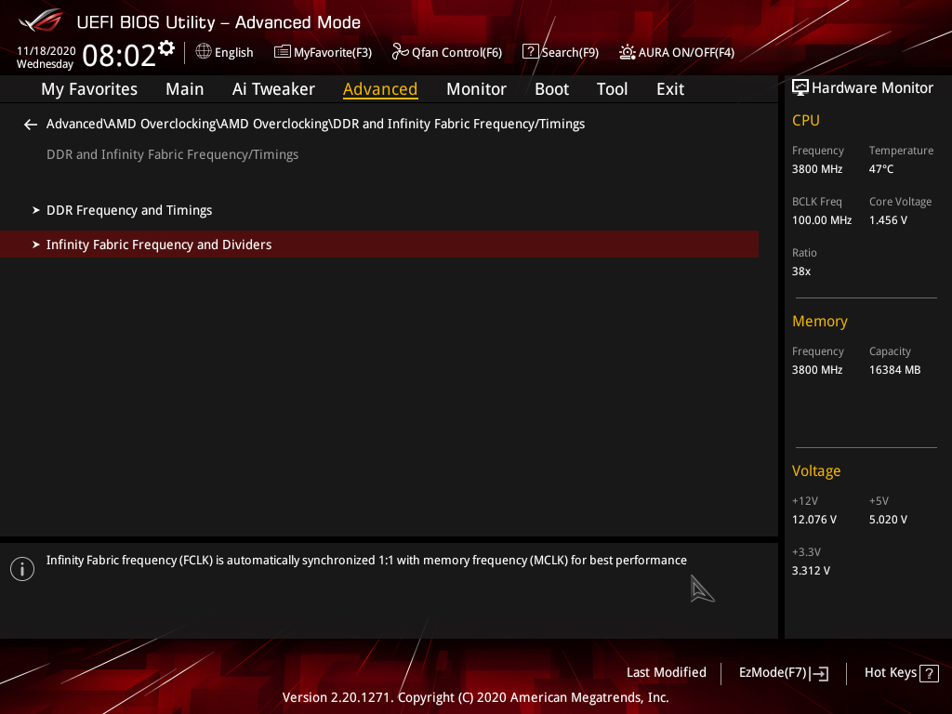
Task: Click the ROG logo icon
Action: tap(40, 20)
